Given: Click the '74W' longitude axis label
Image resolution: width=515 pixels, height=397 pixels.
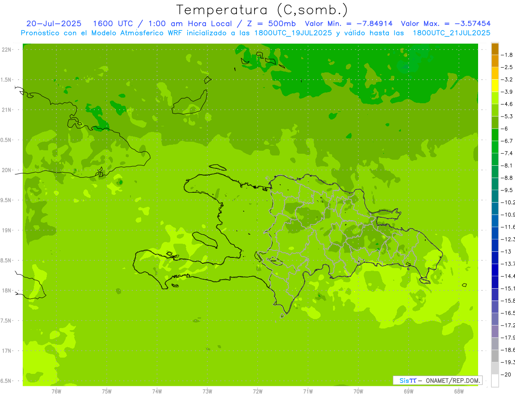Looking at the screenshot, I should click(157, 391).
